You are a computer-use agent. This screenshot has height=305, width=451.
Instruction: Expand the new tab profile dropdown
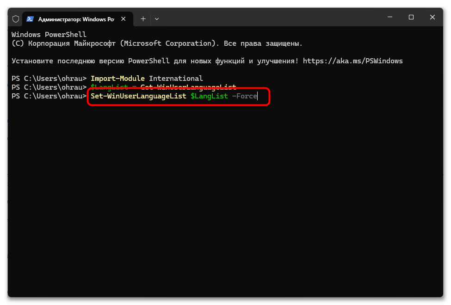click(x=157, y=19)
